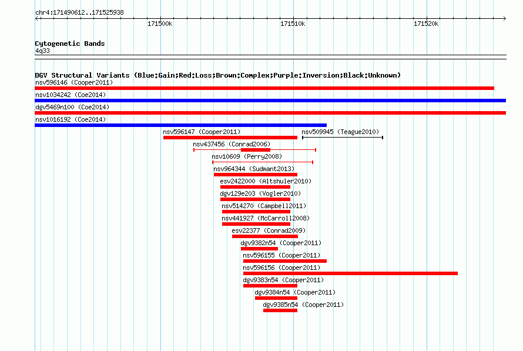Image resolution: width=523 pixels, height=351 pixels.
Task: Open nsv596147 (Cooper2011) variant
Action: [202, 132]
